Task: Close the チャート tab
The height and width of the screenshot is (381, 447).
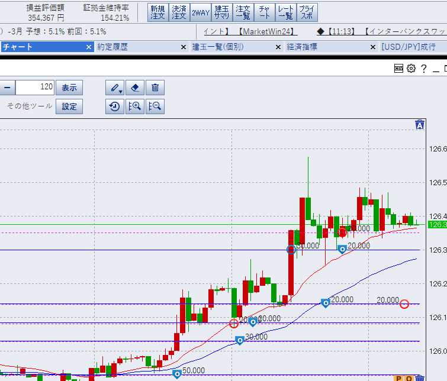Action: (x=89, y=47)
